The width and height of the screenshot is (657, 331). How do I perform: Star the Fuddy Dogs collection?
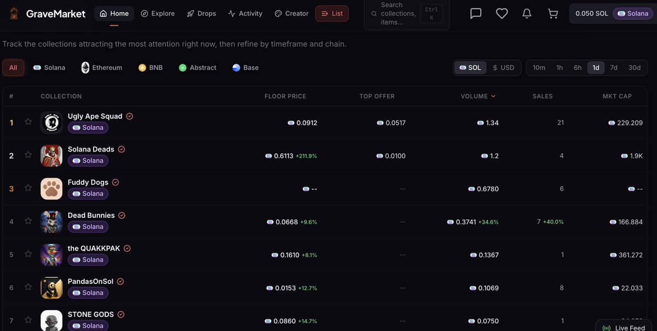(x=28, y=188)
